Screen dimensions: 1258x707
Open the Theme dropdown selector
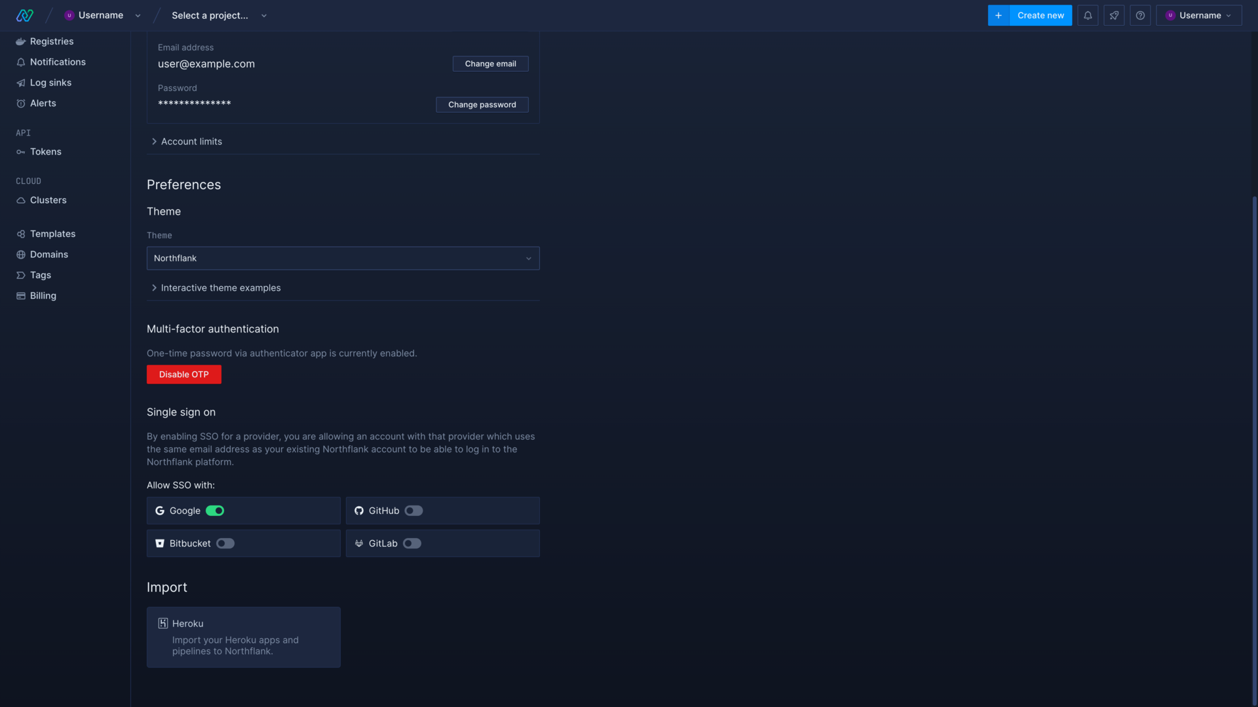click(343, 258)
